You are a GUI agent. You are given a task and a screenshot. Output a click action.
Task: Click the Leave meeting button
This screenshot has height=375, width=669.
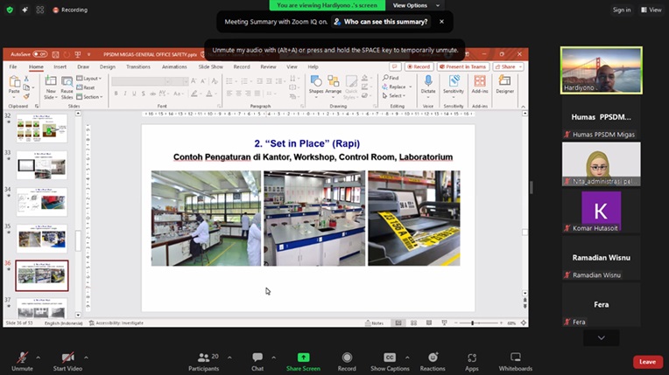(x=648, y=362)
